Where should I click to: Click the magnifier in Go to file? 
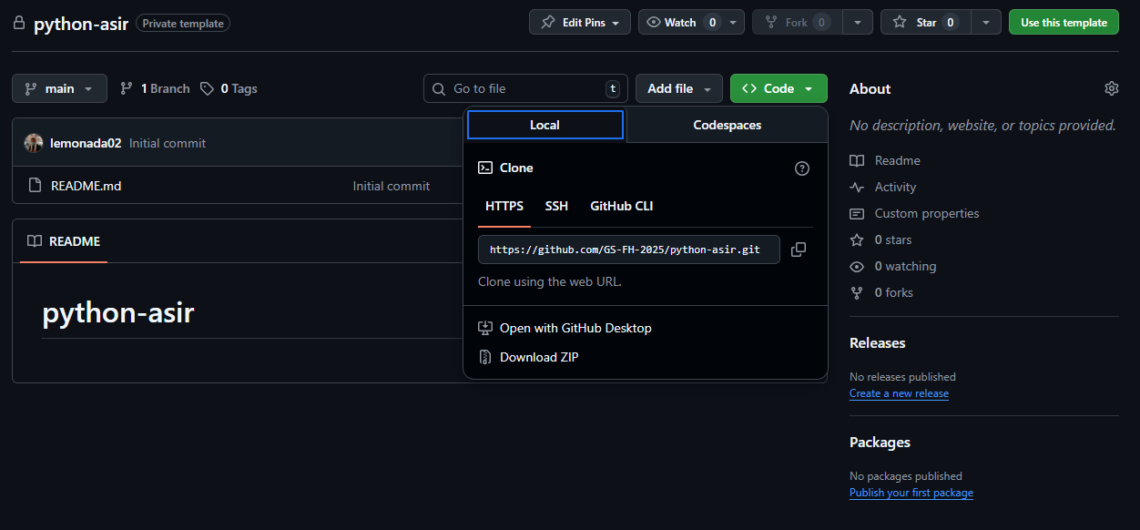(x=440, y=88)
